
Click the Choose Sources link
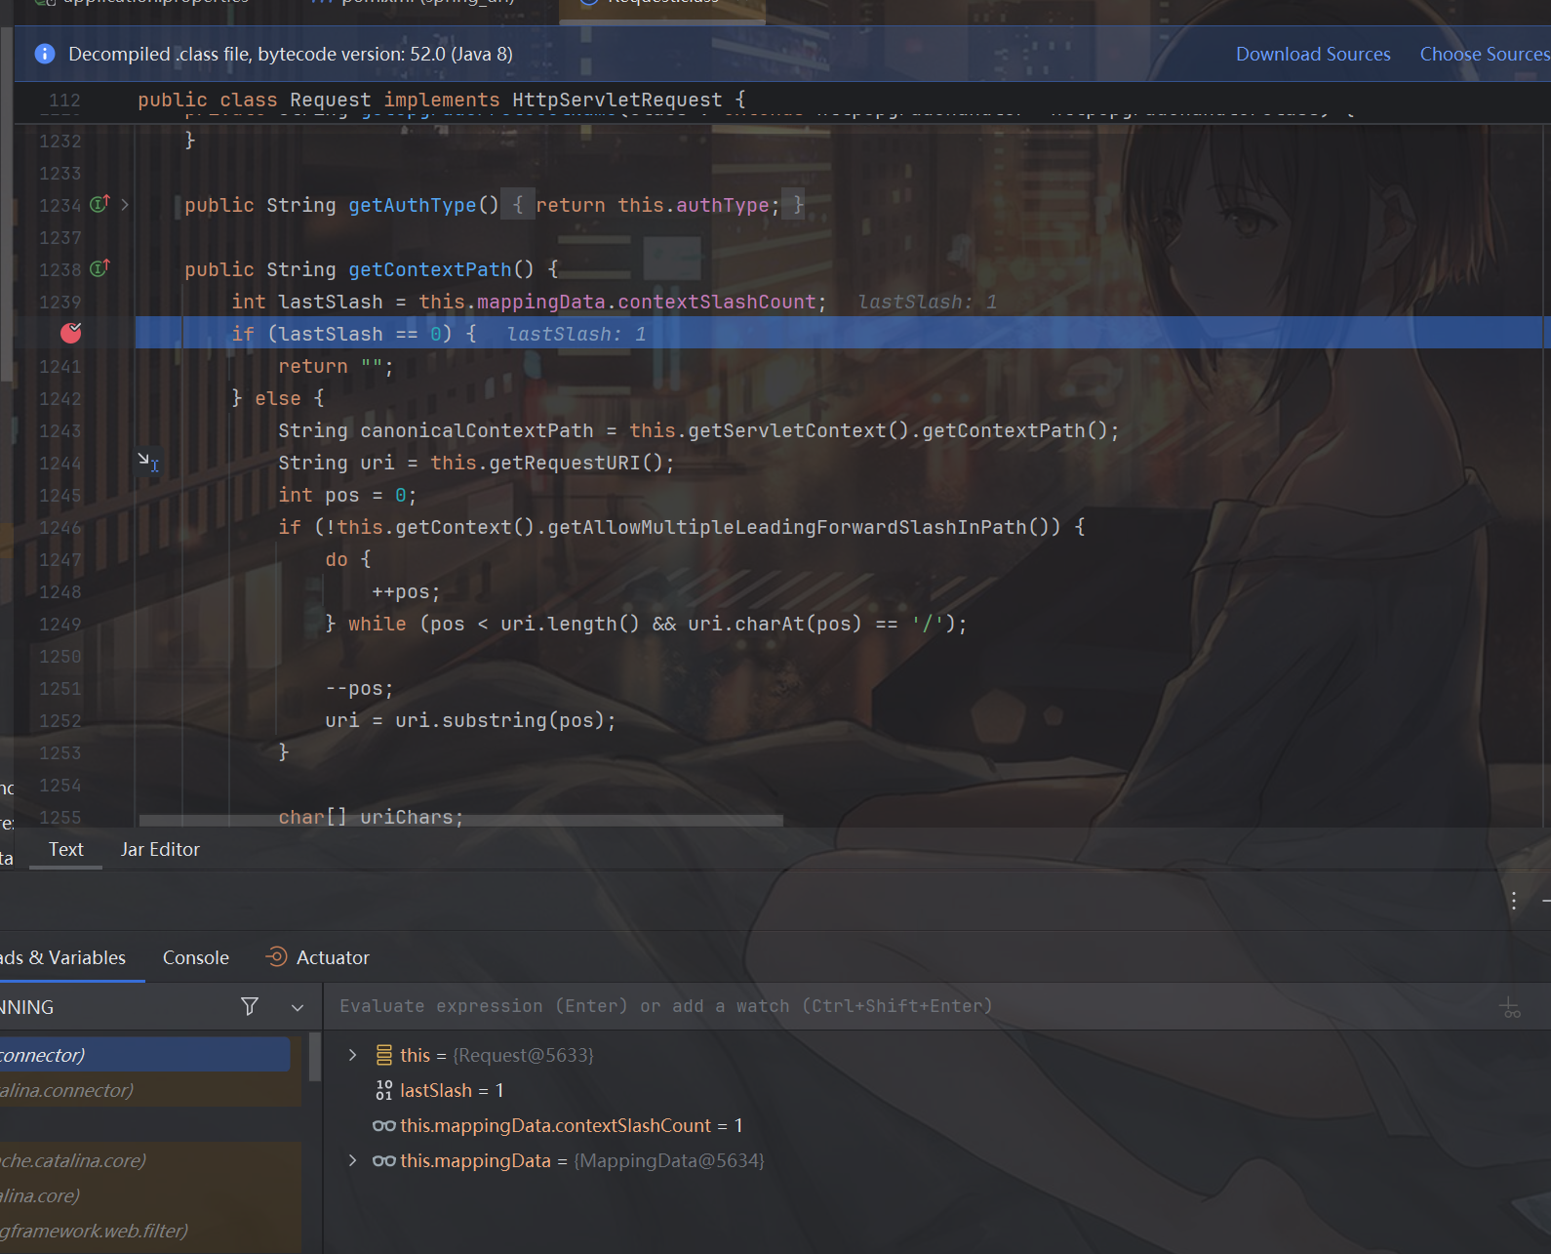click(x=1483, y=54)
